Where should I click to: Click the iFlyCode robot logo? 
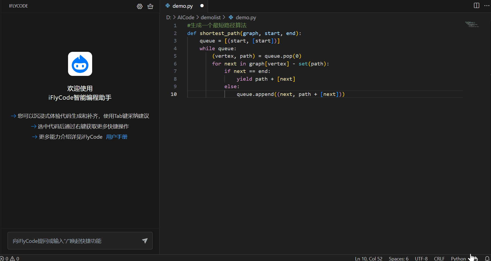(x=80, y=64)
